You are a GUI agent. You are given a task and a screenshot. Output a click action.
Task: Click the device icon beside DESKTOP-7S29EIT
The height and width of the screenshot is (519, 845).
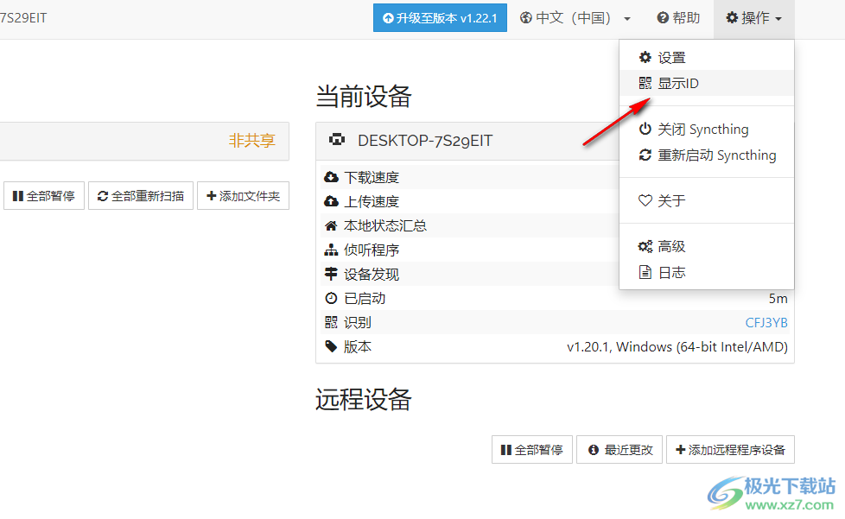337,140
